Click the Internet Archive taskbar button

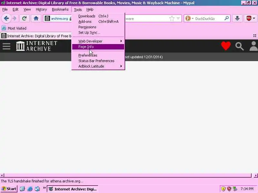(73, 189)
